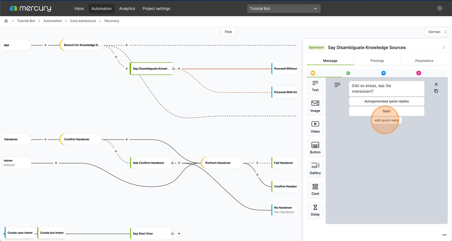Screen dimensions: 452x241
Task: Click lock icon on Say Start Over node
Action: [172, 233]
